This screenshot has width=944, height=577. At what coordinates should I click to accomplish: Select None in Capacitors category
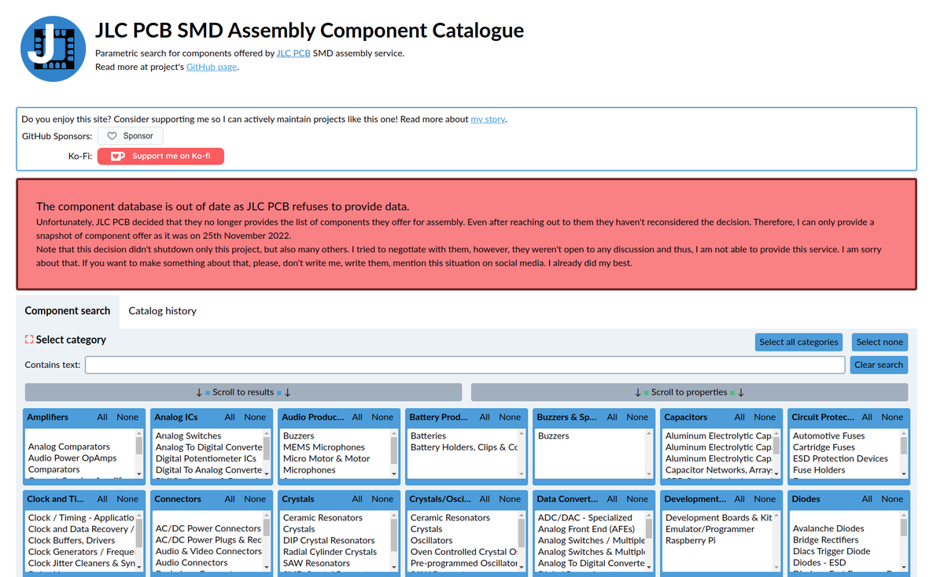[765, 417]
